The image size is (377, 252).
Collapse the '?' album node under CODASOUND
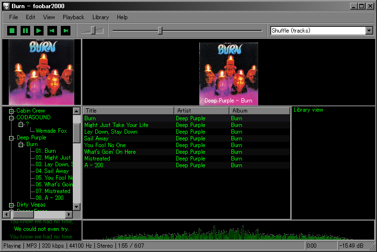click(21, 125)
